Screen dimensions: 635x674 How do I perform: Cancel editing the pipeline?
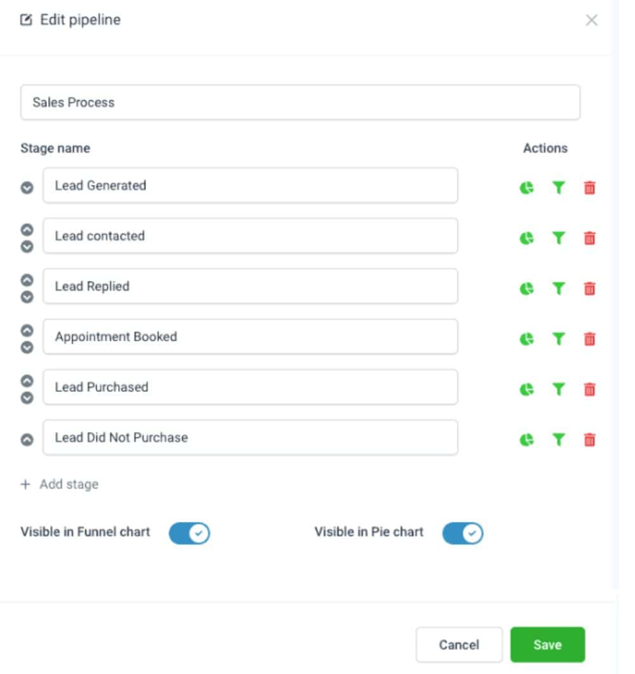pos(458,645)
